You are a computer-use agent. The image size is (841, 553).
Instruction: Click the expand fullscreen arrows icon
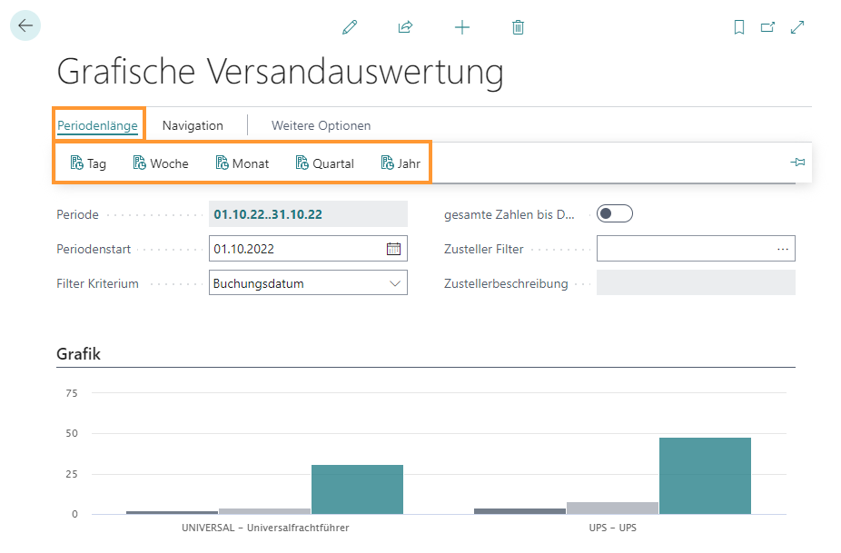click(x=797, y=27)
